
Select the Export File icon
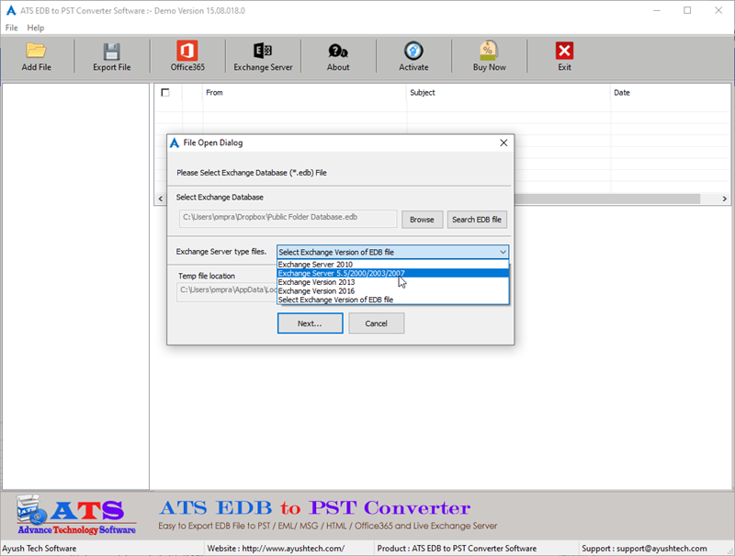[111, 57]
